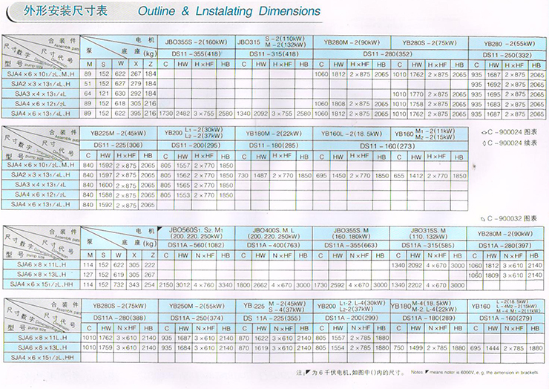Select the cell value '1770'
This screenshot has width=549, height=389.
(416, 94)
